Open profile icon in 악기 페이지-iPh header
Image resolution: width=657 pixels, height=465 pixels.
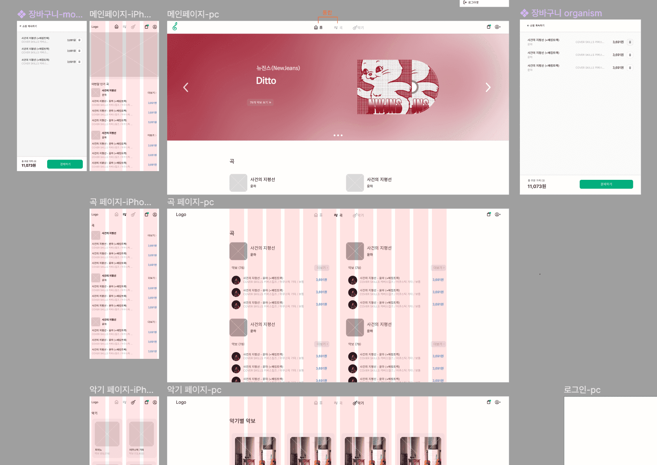pos(155,402)
